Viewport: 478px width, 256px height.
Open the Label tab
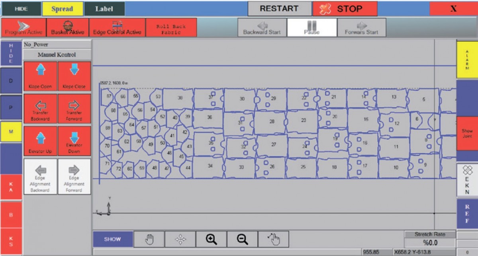click(x=104, y=9)
